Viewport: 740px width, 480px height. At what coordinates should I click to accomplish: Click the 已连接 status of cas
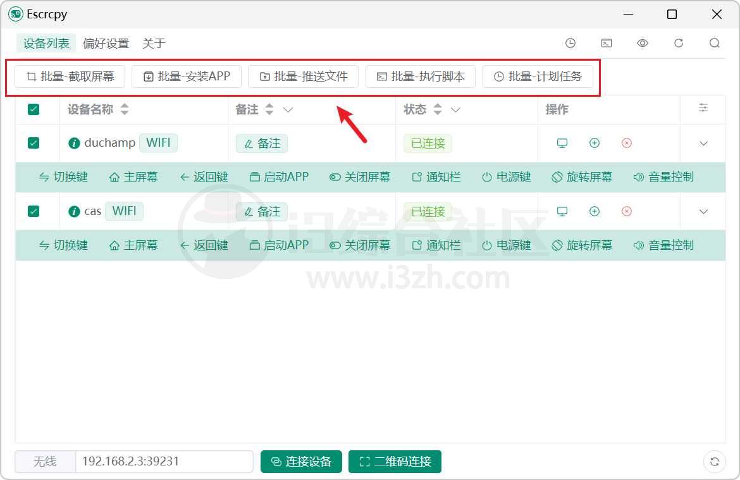click(x=428, y=212)
